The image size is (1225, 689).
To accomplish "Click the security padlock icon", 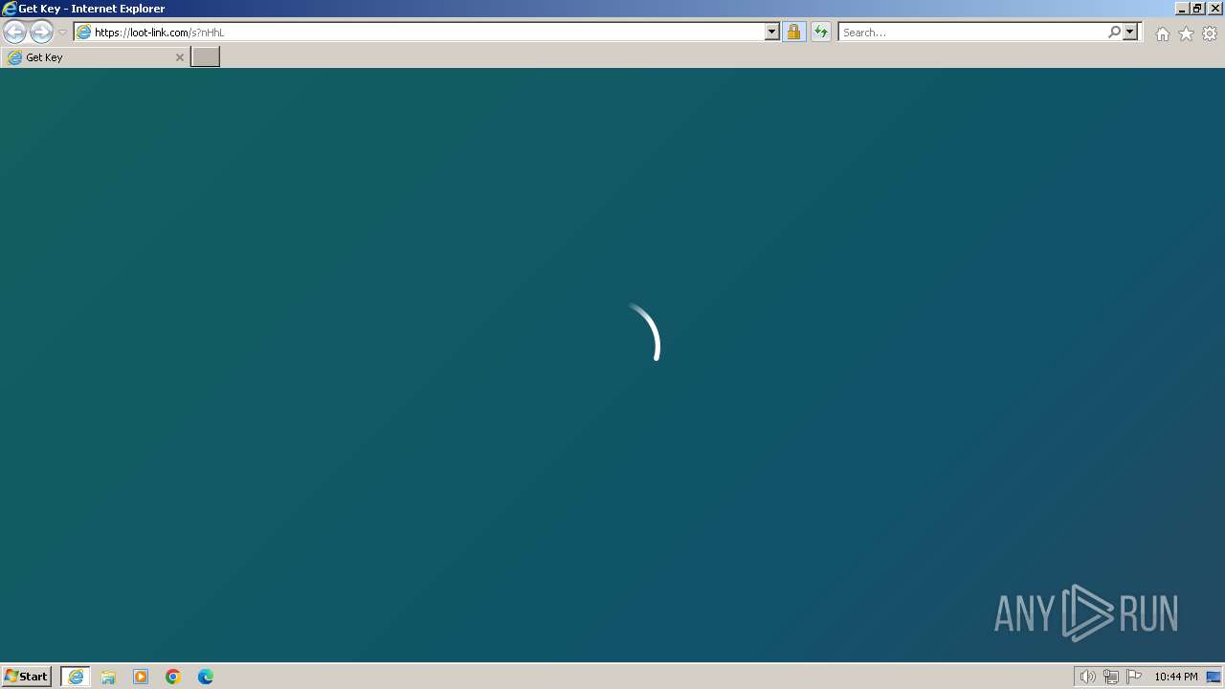I will (x=793, y=32).
